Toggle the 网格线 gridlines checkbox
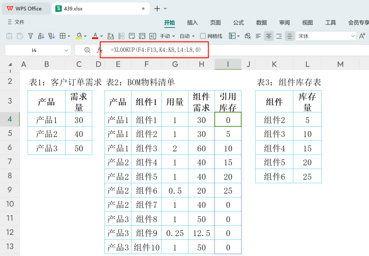The height and width of the screenshot is (256, 369). pyautogui.click(x=203, y=36)
